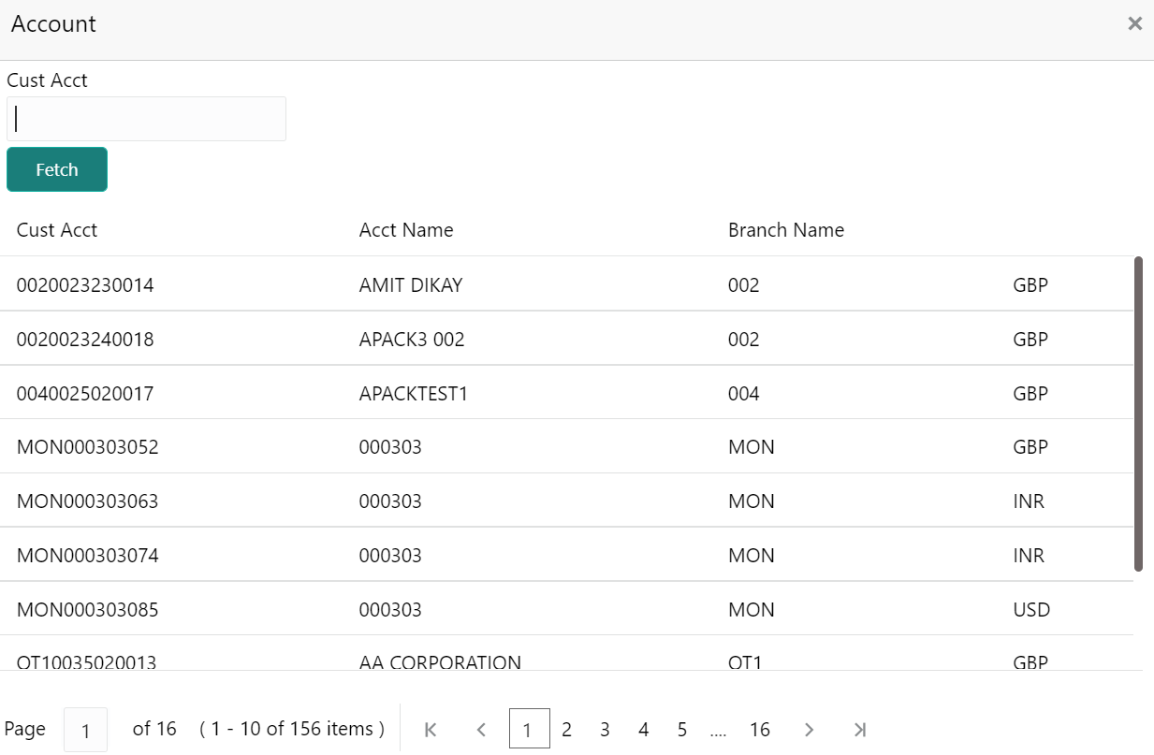Image resolution: width=1154 pixels, height=755 pixels.
Task: Click the Cust Acct search input field
Action: coord(146,119)
